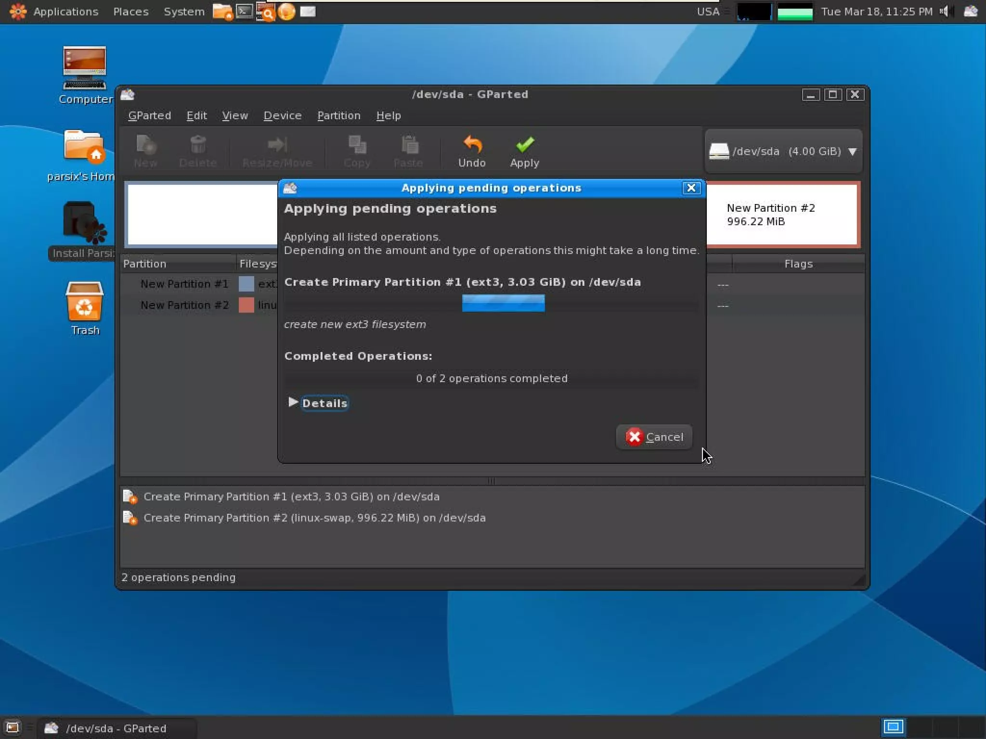The image size is (986, 739).
Task: Expand the Details disclosure triangle
Action: tap(293, 402)
